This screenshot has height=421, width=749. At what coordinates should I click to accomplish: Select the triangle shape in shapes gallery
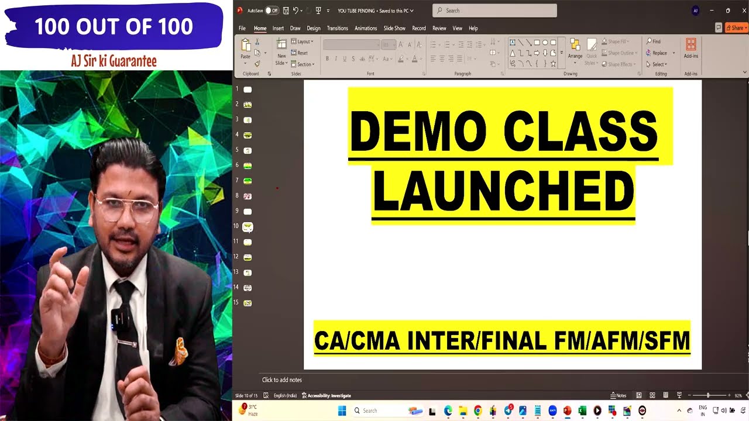(513, 53)
